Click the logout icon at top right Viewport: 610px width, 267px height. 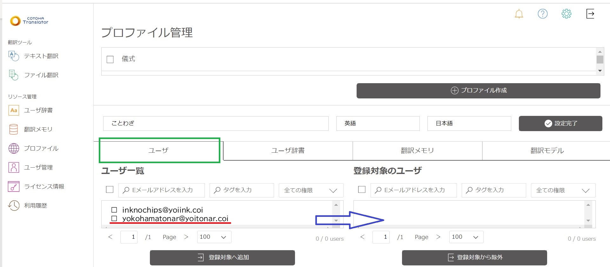tap(590, 14)
